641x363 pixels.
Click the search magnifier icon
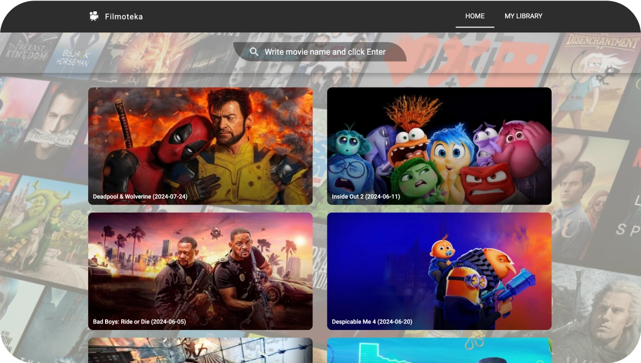coord(254,52)
